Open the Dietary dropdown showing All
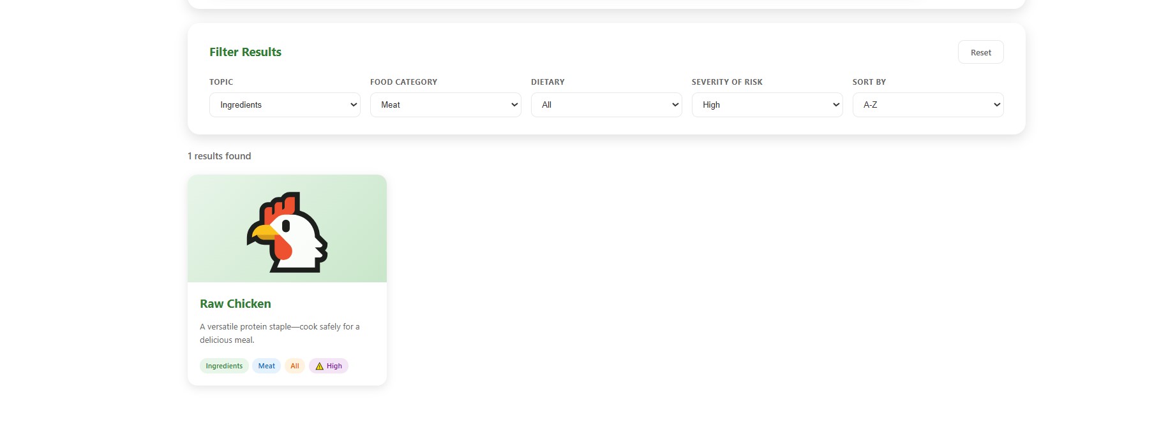Viewport: 1168px width, 441px height. pos(606,105)
